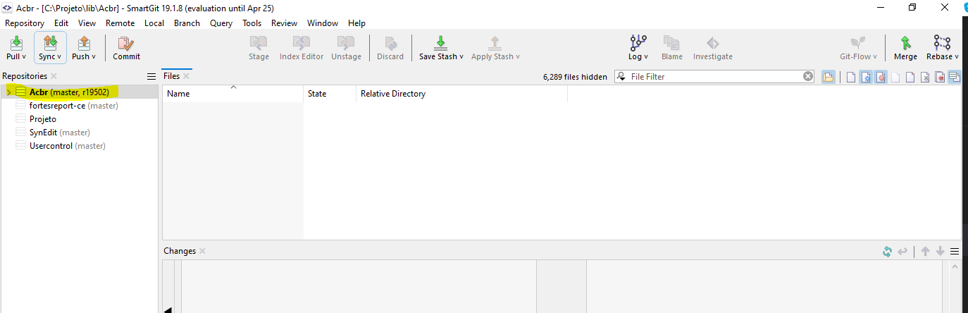Open the Query menu
968x313 pixels.
click(221, 23)
